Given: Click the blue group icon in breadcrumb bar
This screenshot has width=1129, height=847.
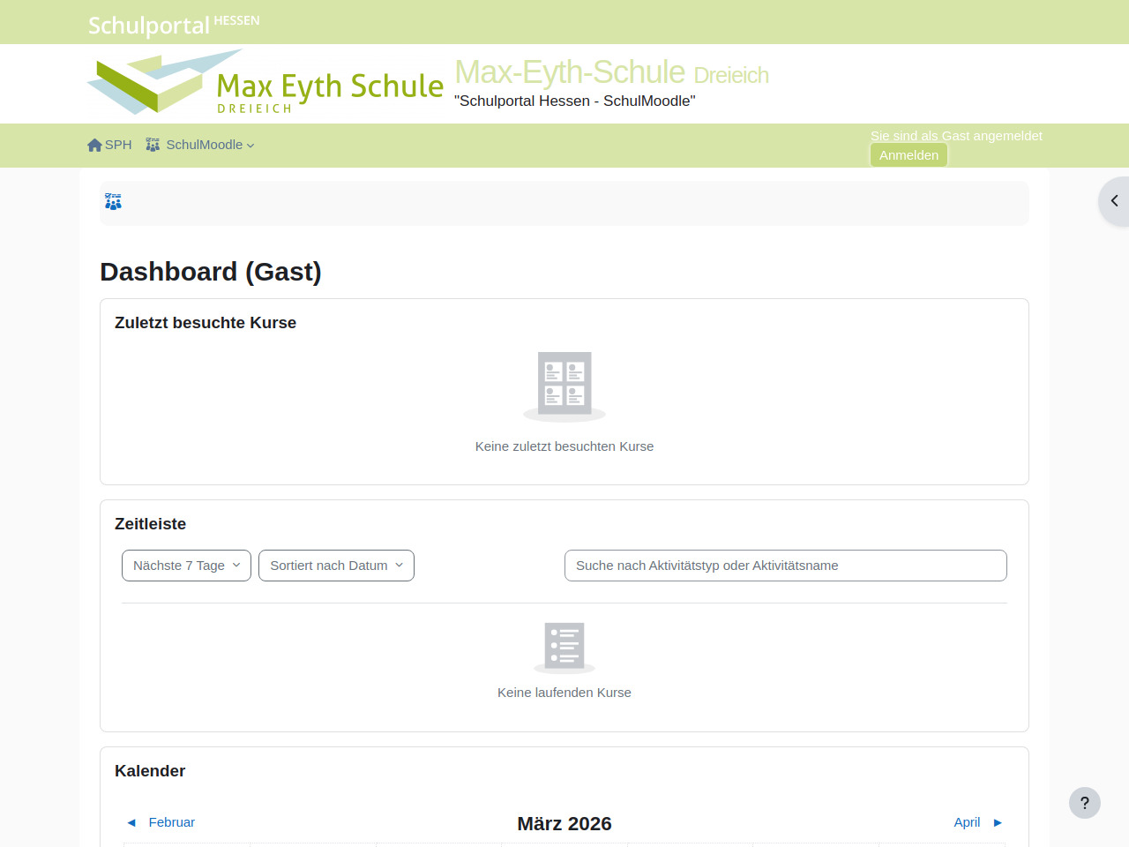Looking at the screenshot, I should [x=113, y=202].
